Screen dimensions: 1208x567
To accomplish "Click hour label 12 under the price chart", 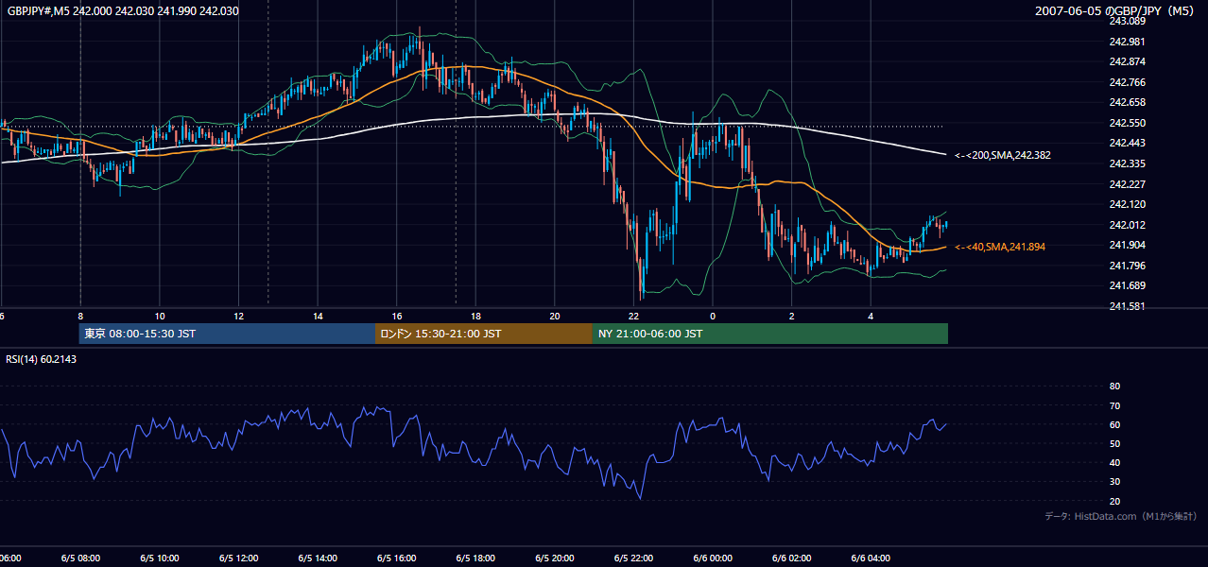I will pyautogui.click(x=238, y=317).
